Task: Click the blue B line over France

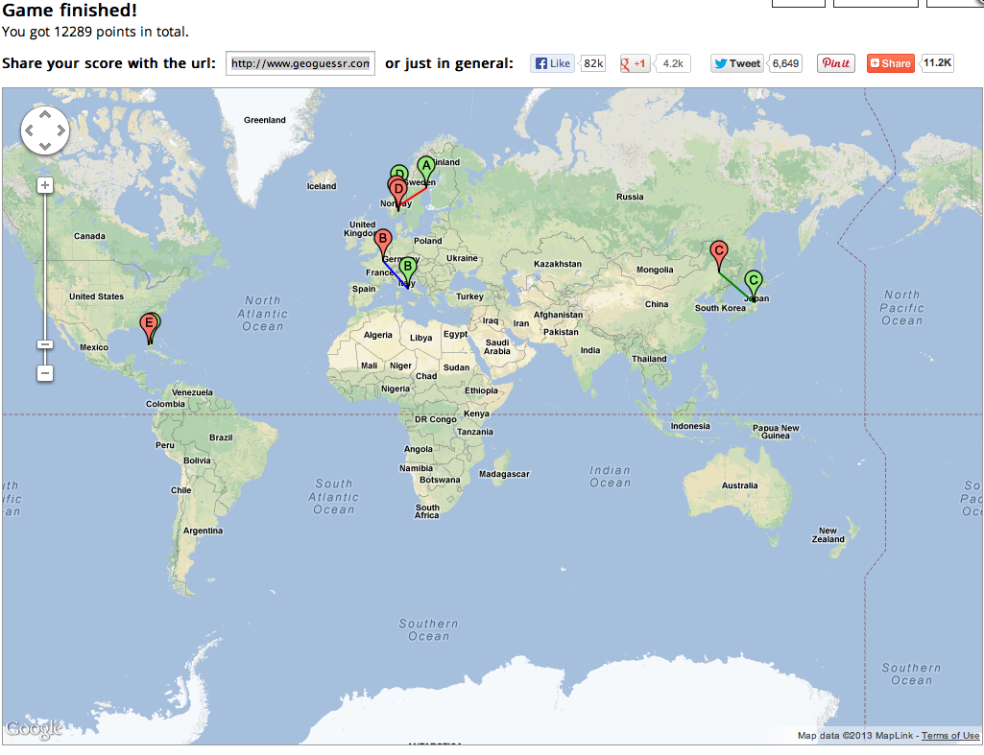Action: 395,273
